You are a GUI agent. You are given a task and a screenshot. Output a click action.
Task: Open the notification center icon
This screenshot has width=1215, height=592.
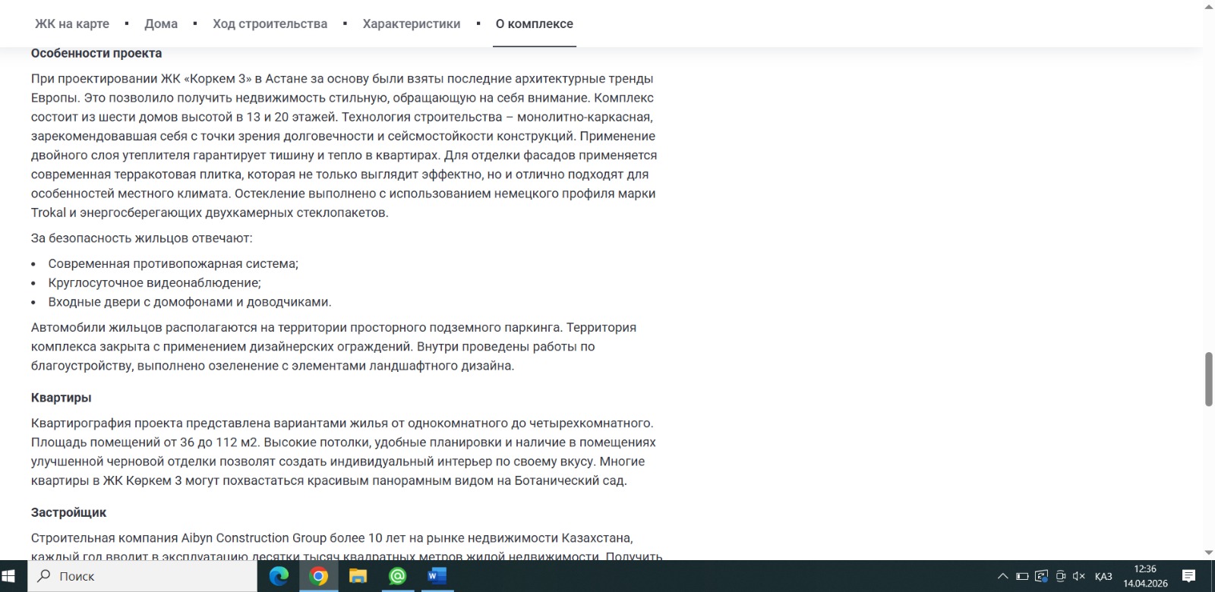[x=1189, y=576]
